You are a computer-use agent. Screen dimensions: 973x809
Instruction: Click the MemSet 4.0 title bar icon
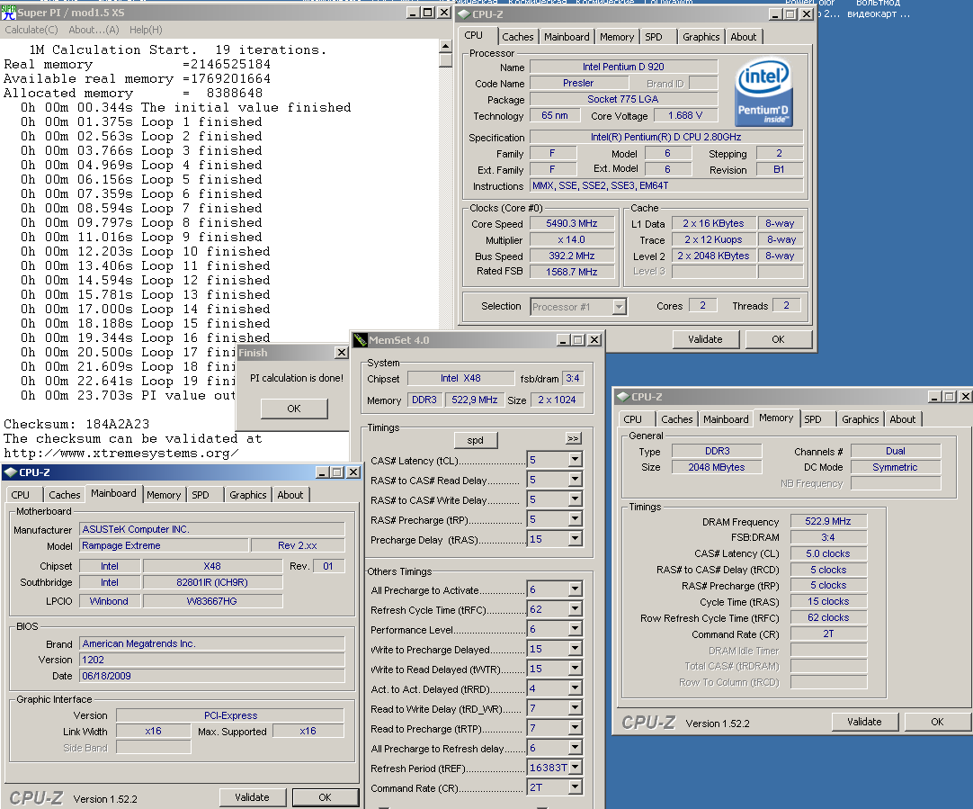[x=360, y=339]
